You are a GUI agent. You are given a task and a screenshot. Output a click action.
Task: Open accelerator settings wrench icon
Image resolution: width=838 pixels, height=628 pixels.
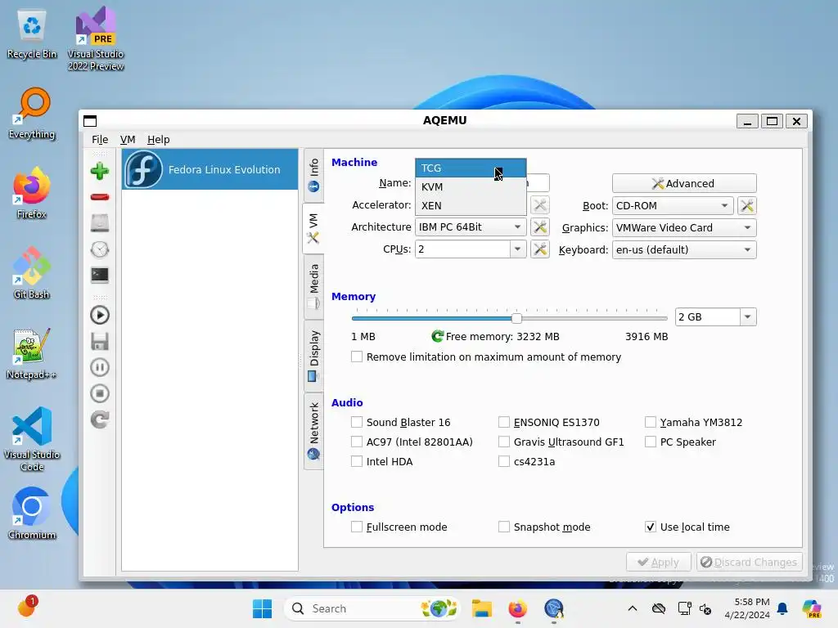[540, 205]
